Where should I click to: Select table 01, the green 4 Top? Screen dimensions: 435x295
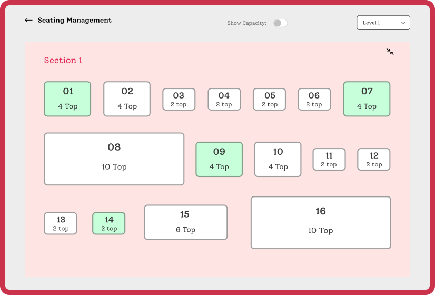tap(67, 99)
